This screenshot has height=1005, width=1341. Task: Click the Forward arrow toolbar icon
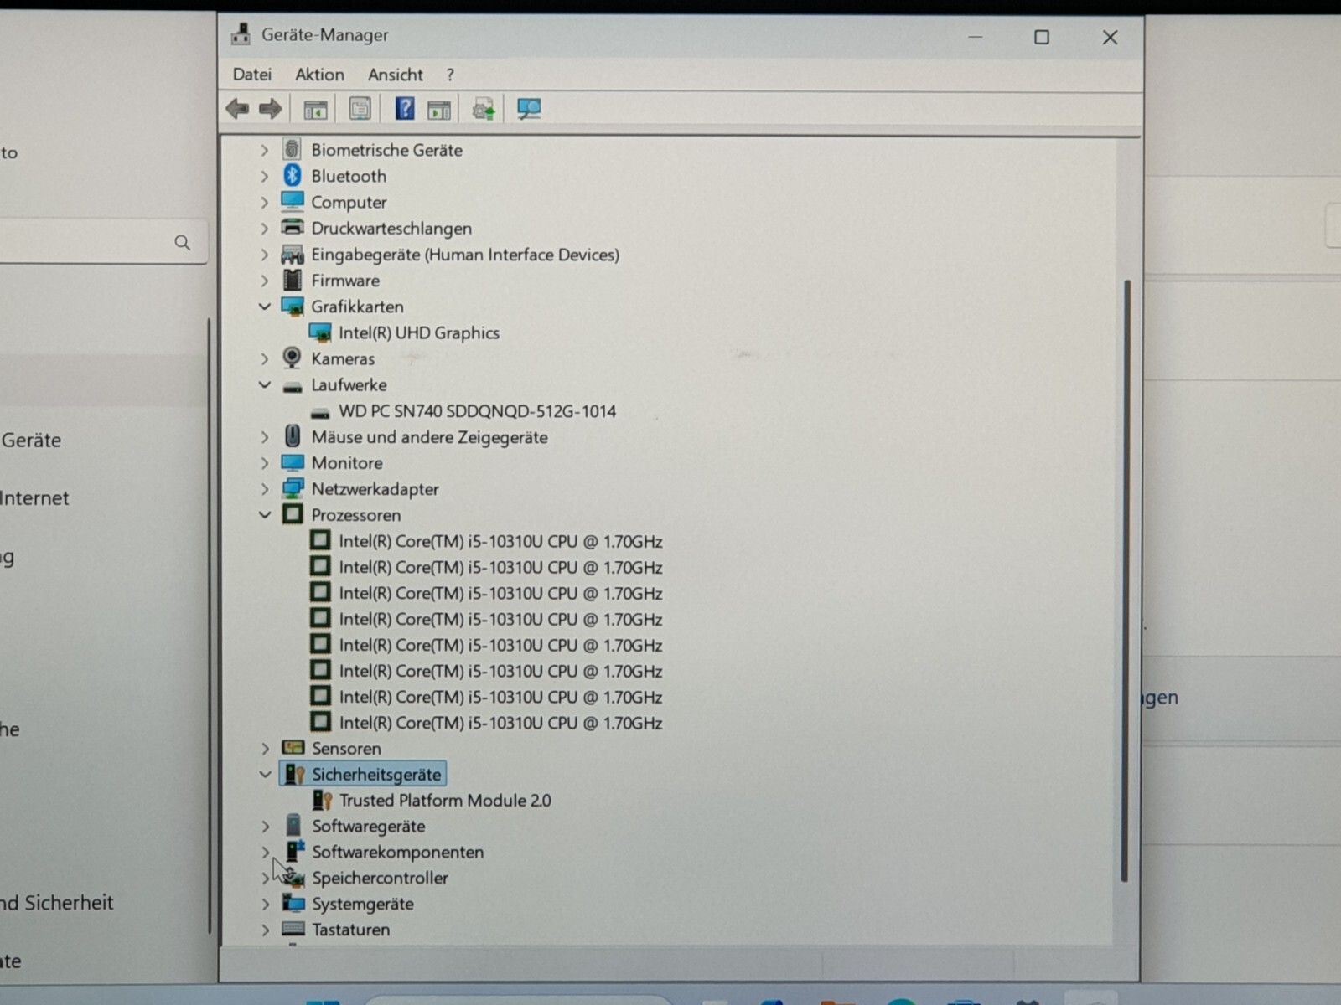pyautogui.click(x=271, y=109)
